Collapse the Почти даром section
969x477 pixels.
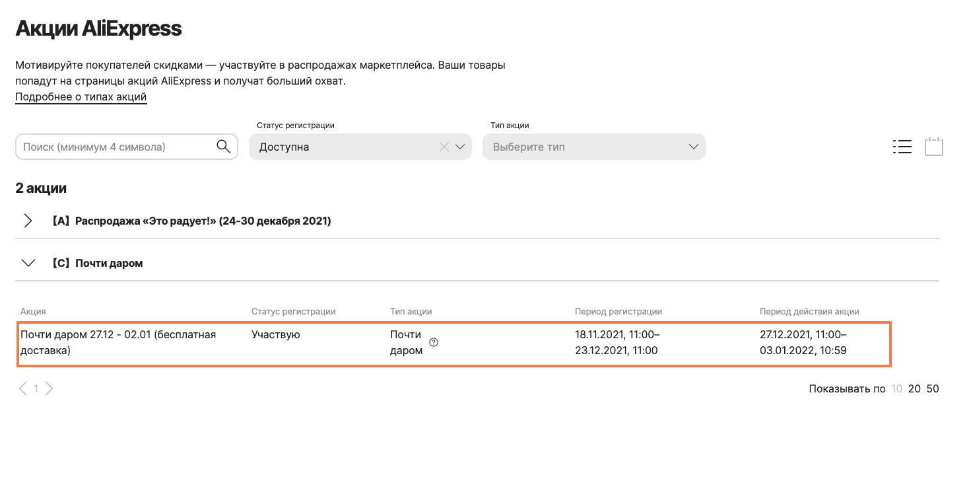point(28,263)
